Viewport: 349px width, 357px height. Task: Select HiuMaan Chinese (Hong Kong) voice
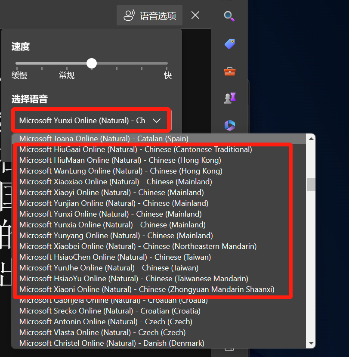(x=158, y=160)
